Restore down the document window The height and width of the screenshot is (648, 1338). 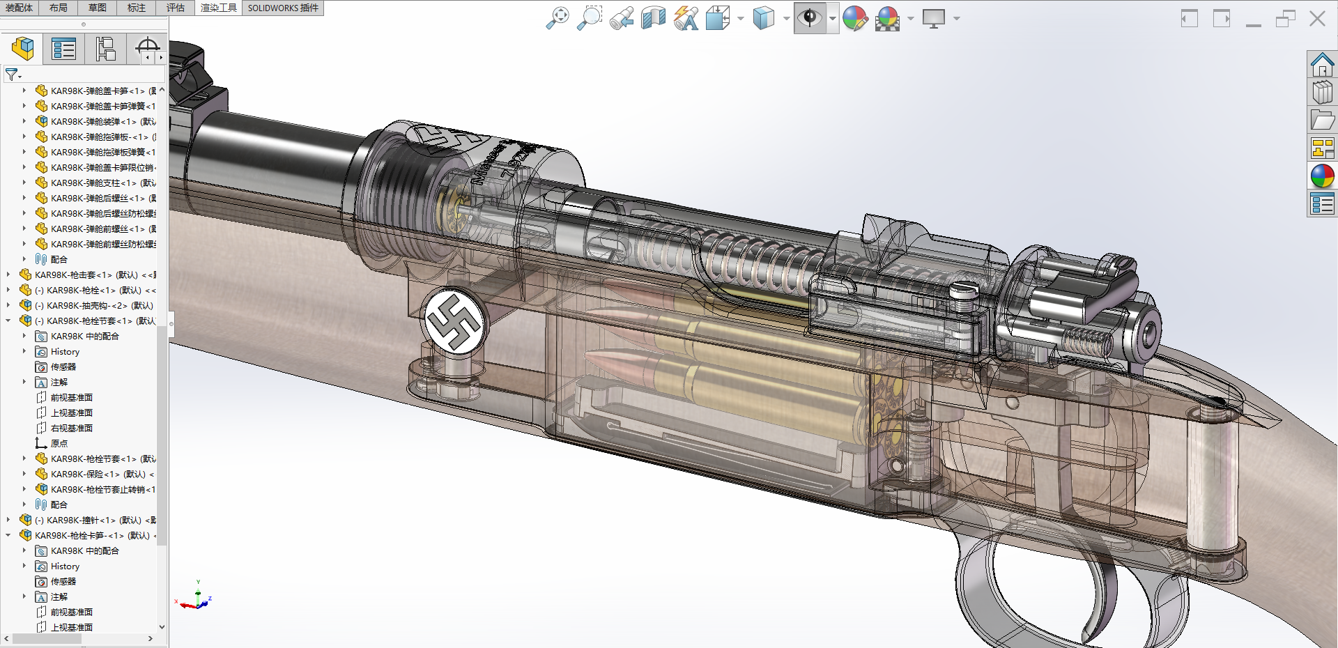click(x=1285, y=18)
